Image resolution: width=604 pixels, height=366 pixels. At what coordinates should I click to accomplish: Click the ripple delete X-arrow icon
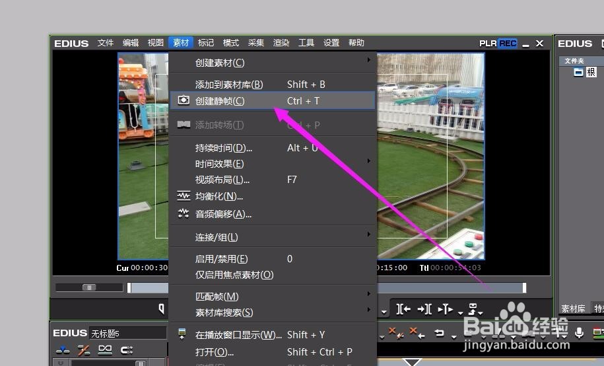[x=417, y=332]
